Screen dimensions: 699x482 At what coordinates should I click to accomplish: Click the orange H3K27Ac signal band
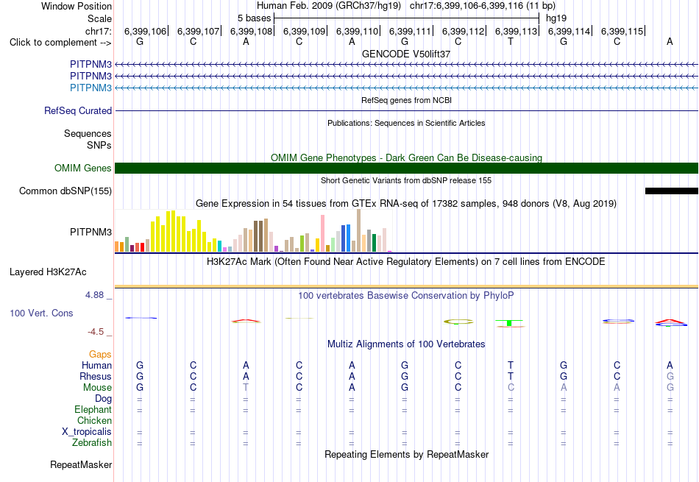click(x=406, y=286)
